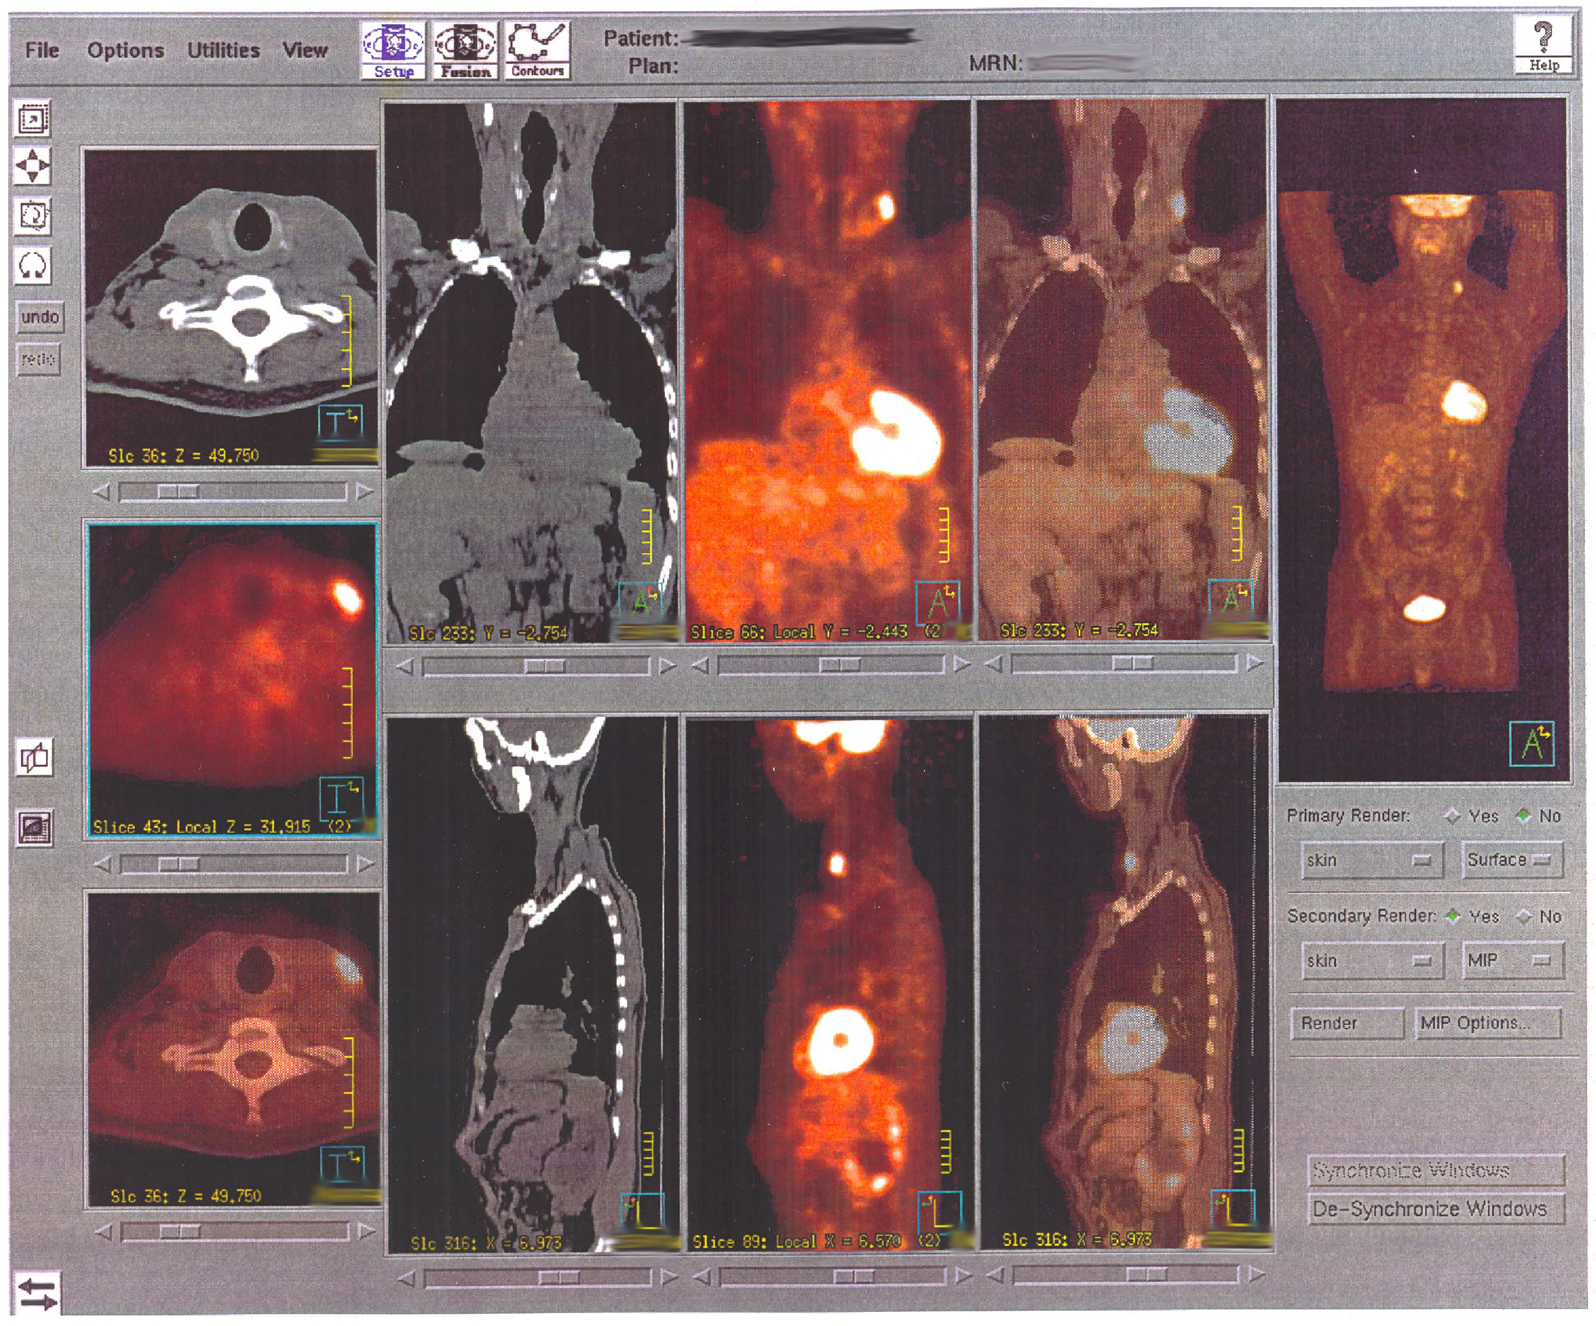Set Primary Render to Yes
This screenshot has height=1326, width=1596.
coord(1454,817)
